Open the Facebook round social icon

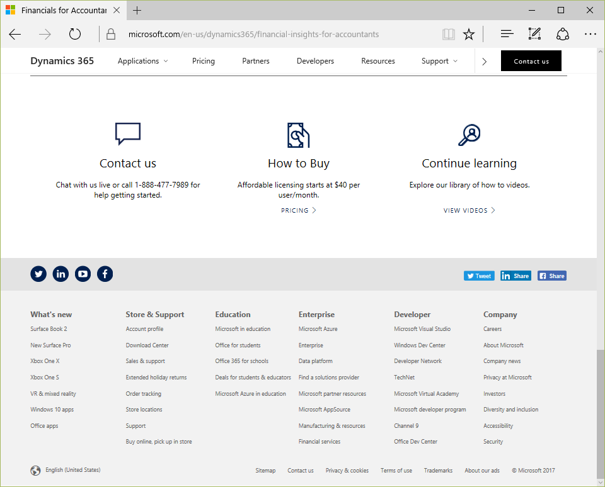pyautogui.click(x=105, y=274)
